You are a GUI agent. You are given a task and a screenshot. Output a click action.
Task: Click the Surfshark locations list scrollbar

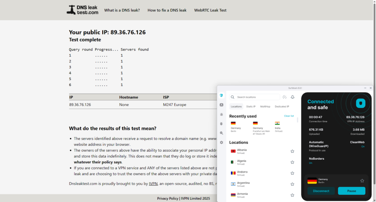tap(297, 120)
